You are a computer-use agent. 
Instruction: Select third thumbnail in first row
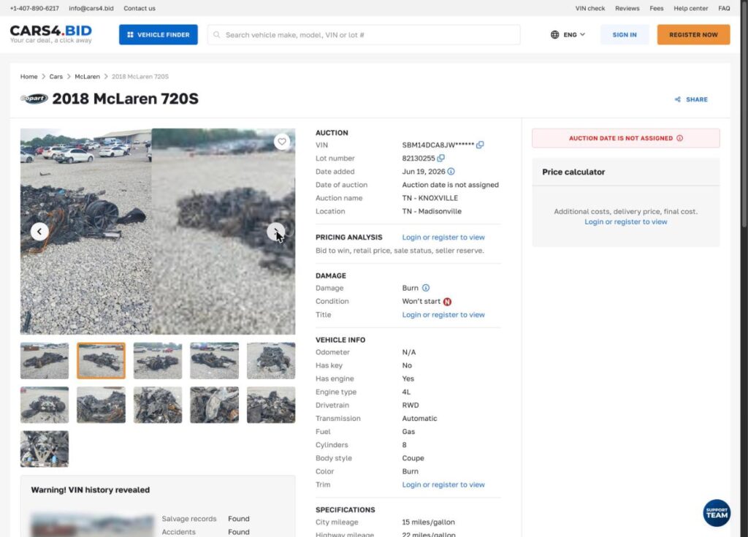coord(158,361)
